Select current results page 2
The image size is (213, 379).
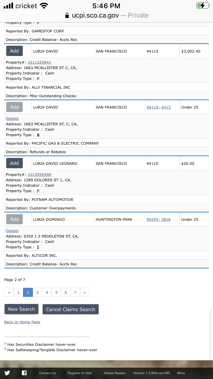click(28, 292)
